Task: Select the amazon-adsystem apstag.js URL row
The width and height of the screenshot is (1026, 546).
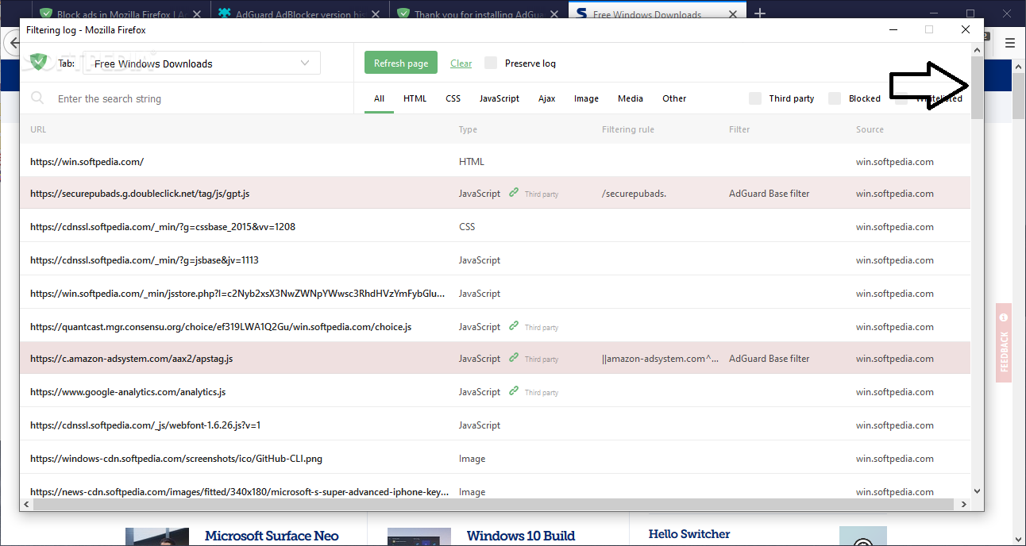Action: [x=495, y=358]
